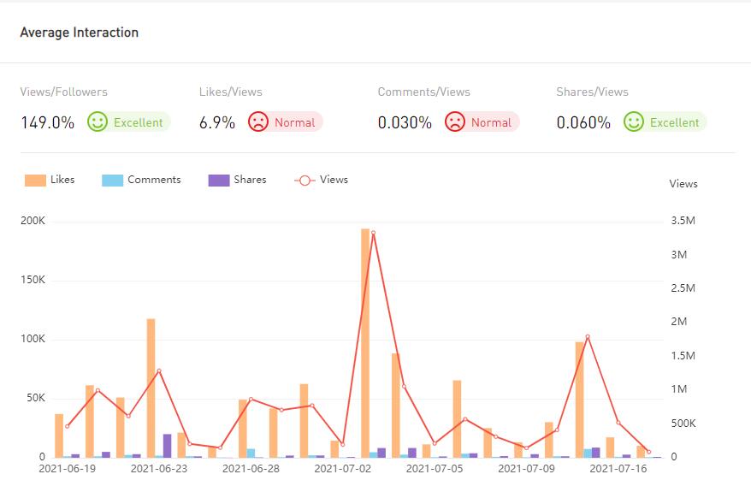The width and height of the screenshot is (751, 492).
Task: Click the red frown icon beside Comments/Views
Action: pyautogui.click(x=455, y=122)
